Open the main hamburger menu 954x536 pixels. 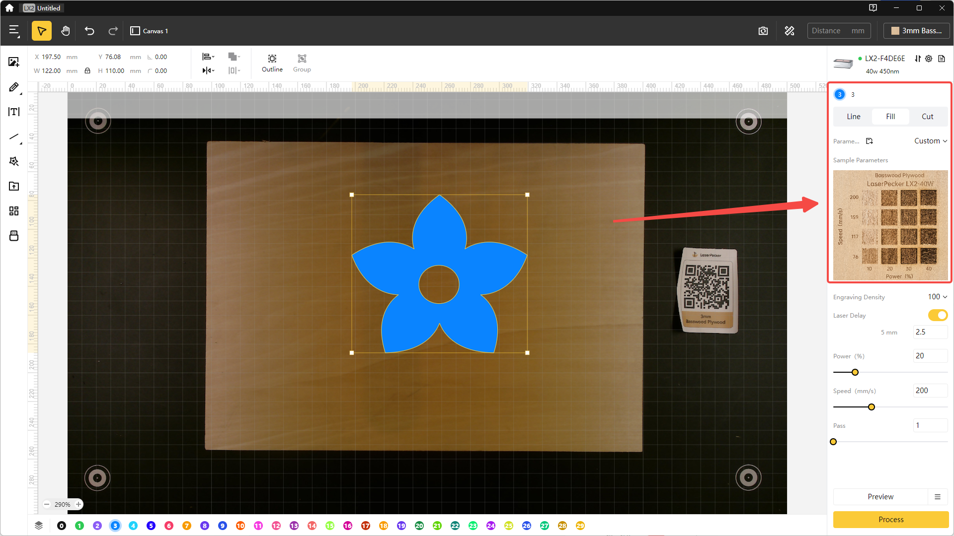coord(14,31)
